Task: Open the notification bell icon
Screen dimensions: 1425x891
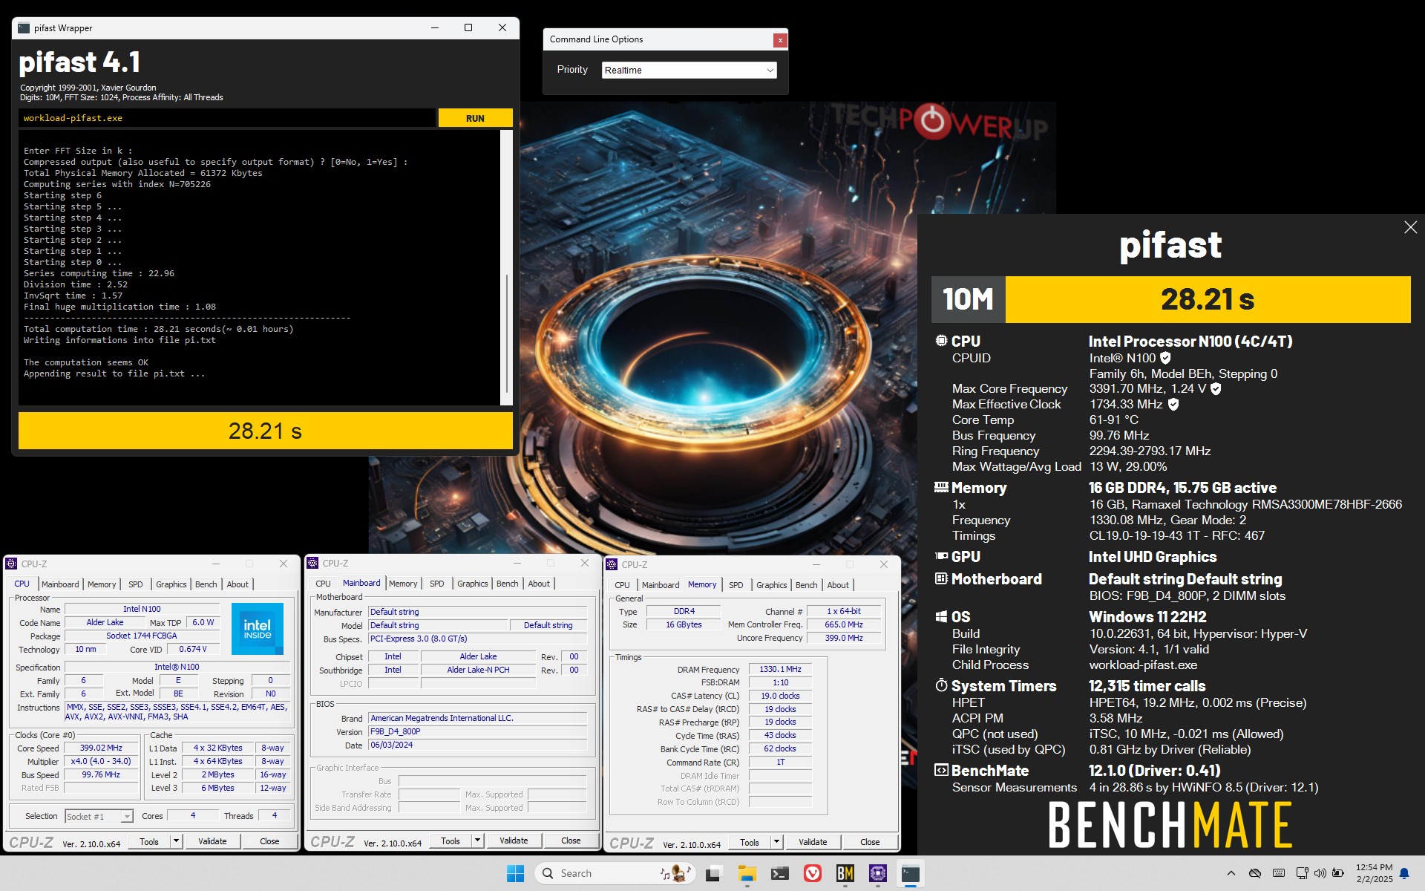Action: click(1404, 873)
